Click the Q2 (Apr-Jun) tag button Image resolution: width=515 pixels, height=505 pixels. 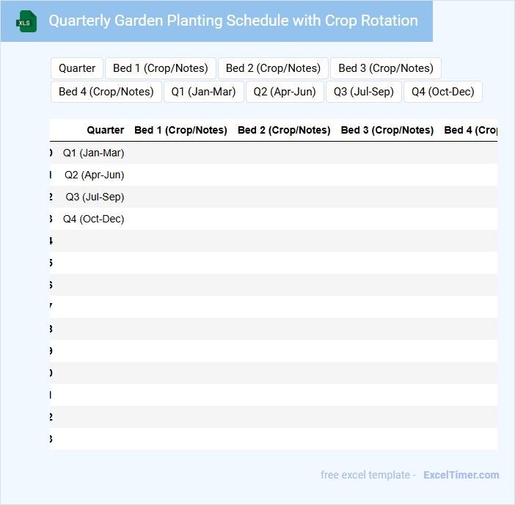pos(285,92)
